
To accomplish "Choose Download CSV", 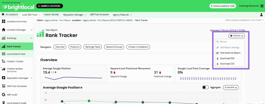I will click(230, 64).
